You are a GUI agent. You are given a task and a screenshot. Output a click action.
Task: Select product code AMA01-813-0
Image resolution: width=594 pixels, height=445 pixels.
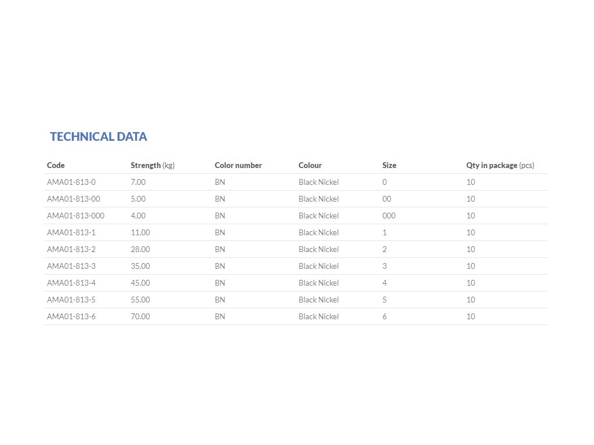pyautogui.click(x=71, y=182)
